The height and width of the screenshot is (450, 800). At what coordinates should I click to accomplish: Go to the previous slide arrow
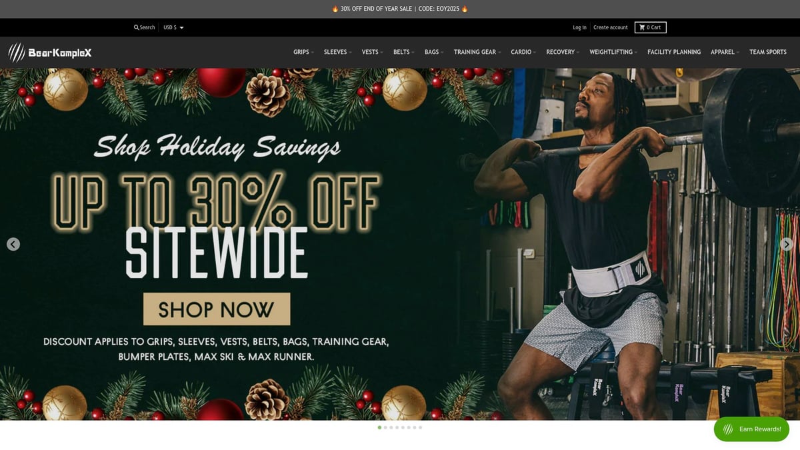pos(13,244)
